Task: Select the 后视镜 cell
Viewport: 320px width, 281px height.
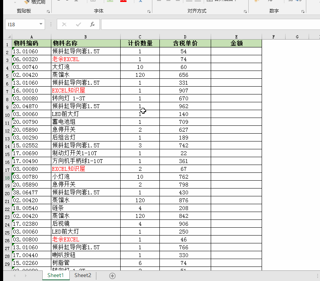Action: pyautogui.click(x=86, y=224)
